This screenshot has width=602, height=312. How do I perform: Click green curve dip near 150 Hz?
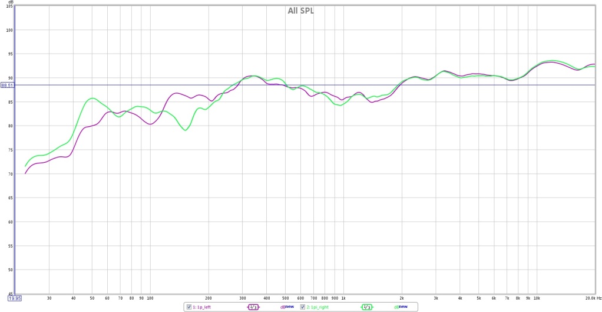(x=186, y=130)
